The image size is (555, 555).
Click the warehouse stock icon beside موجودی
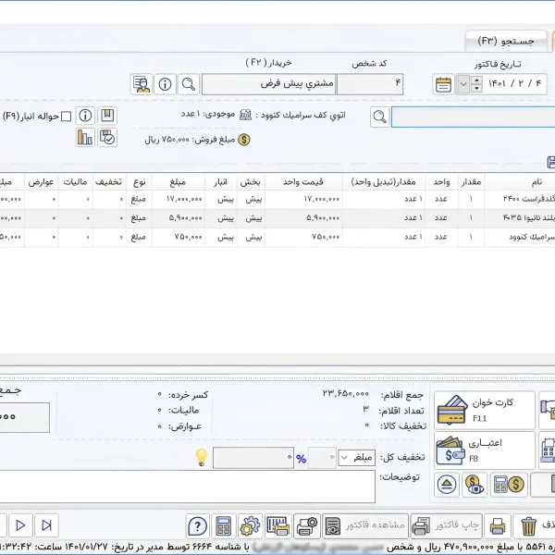click(245, 115)
